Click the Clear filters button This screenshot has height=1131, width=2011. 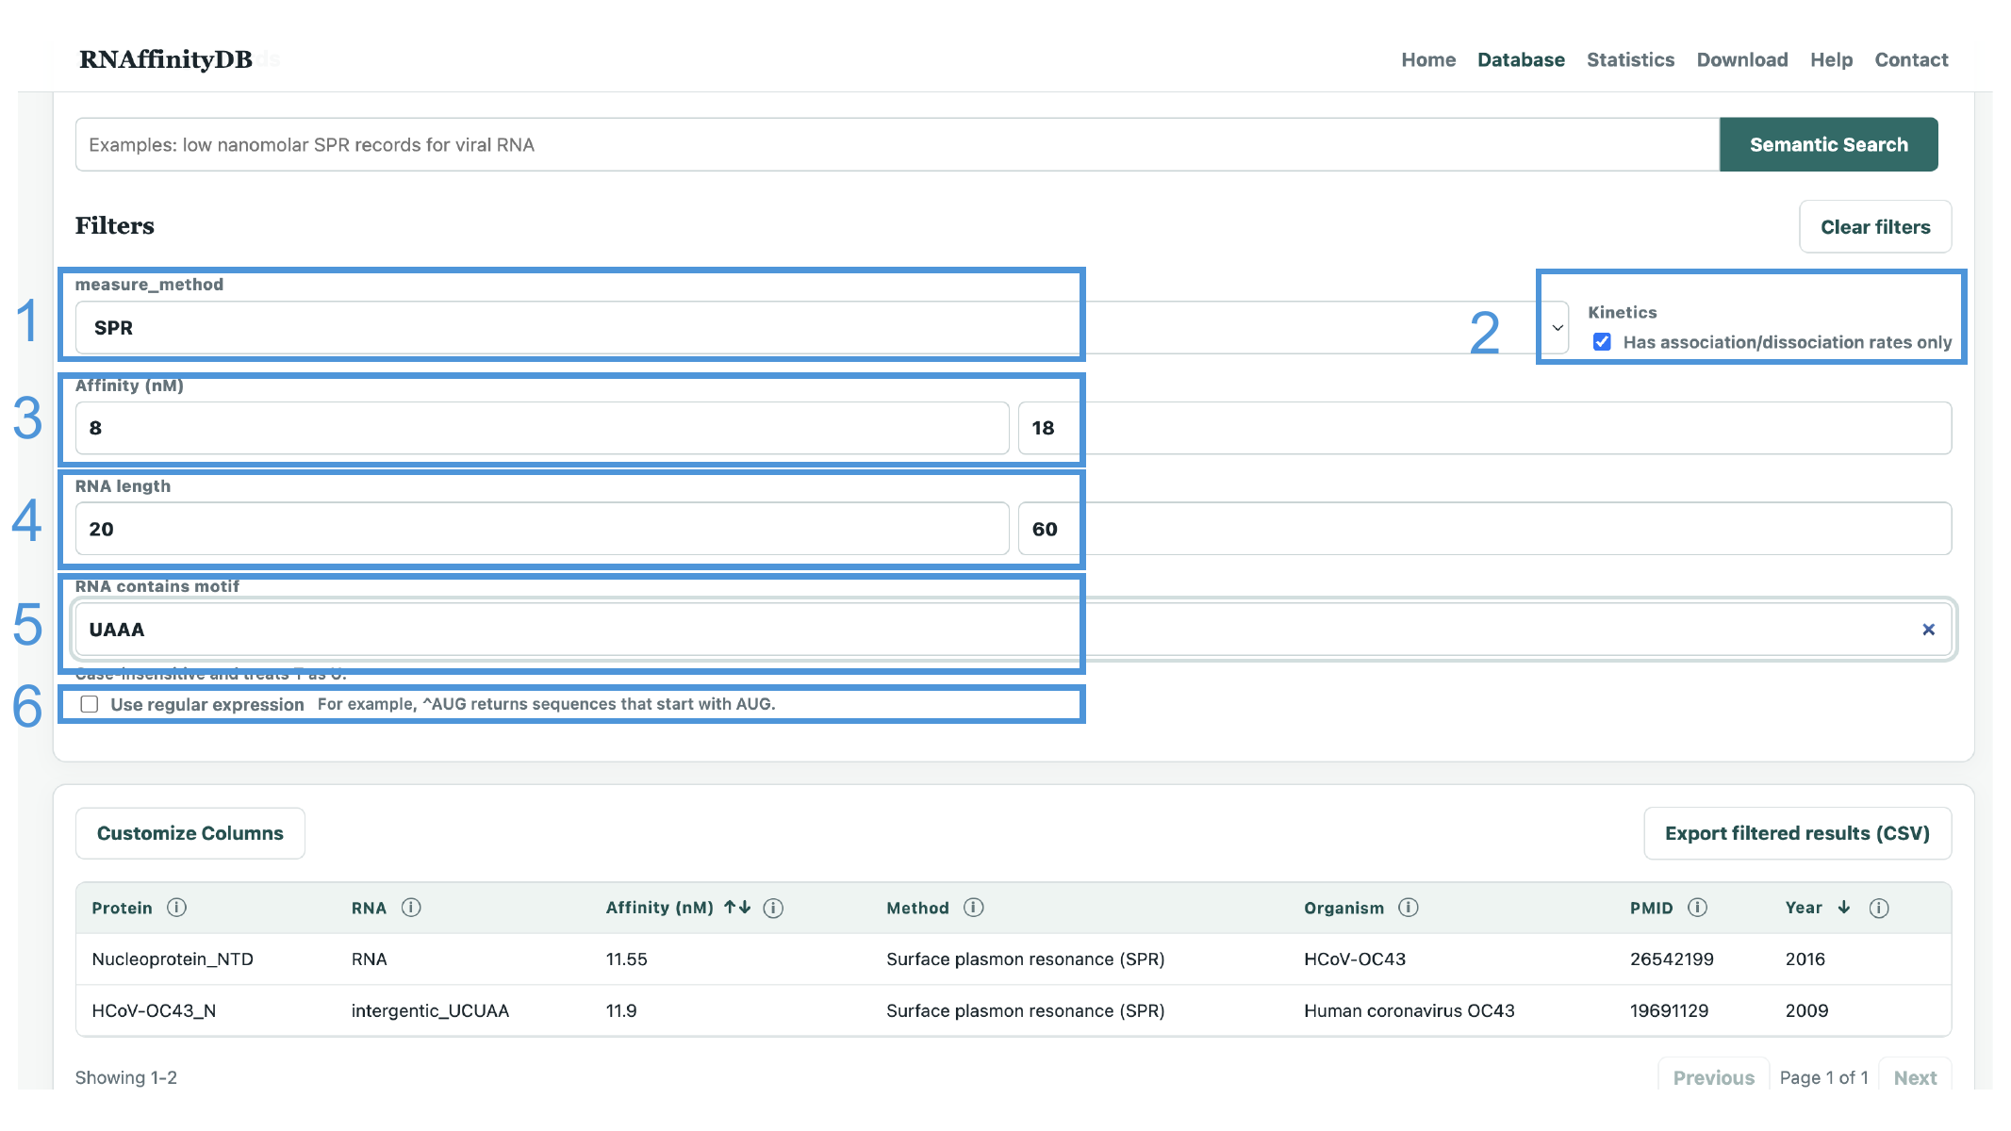(x=1875, y=227)
